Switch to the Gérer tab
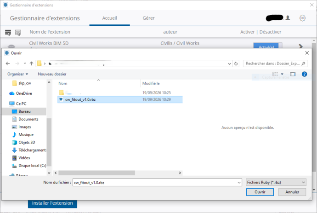The width and height of the screenshot is (317, 213). click(148, 18)
